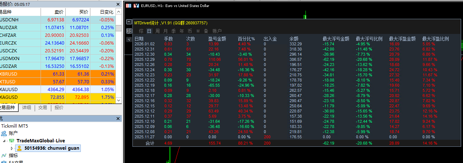Click the 2025.12.31 date row
The image size is (463, 163).
point(145,49)
